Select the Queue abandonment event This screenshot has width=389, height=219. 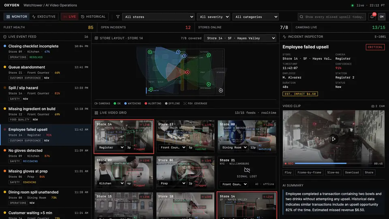tap(46, 72)
